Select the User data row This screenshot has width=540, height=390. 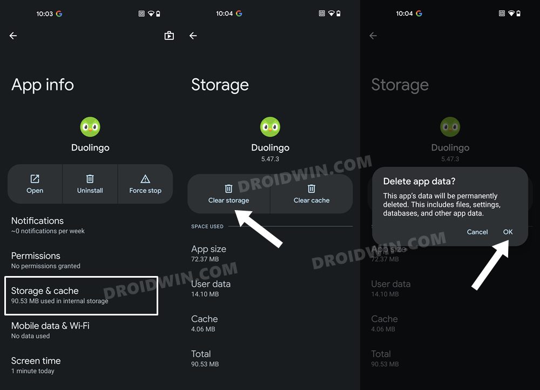point(270,288)
